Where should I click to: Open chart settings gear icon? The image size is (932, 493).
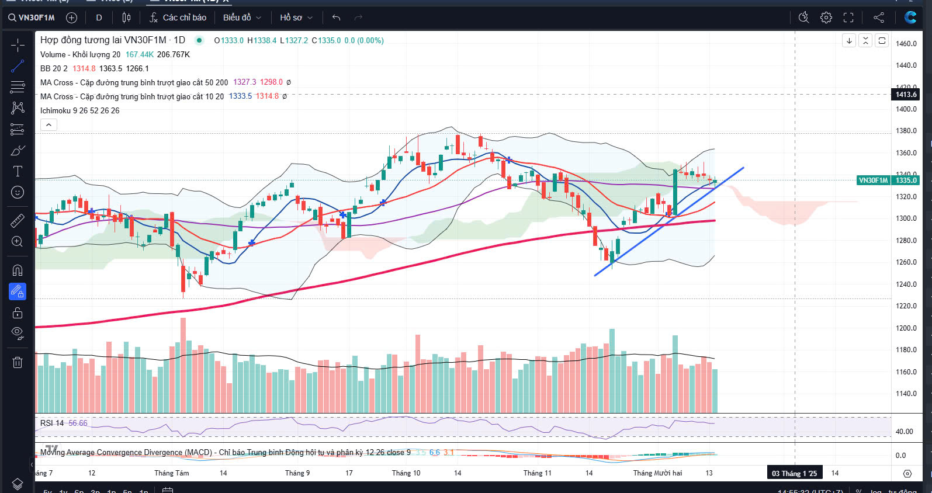tap(826, 18)
